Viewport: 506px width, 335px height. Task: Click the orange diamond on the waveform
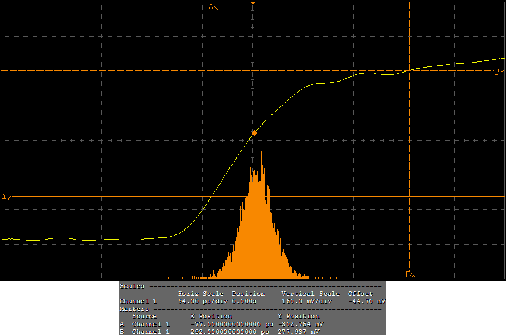click(x=254, y=133)
